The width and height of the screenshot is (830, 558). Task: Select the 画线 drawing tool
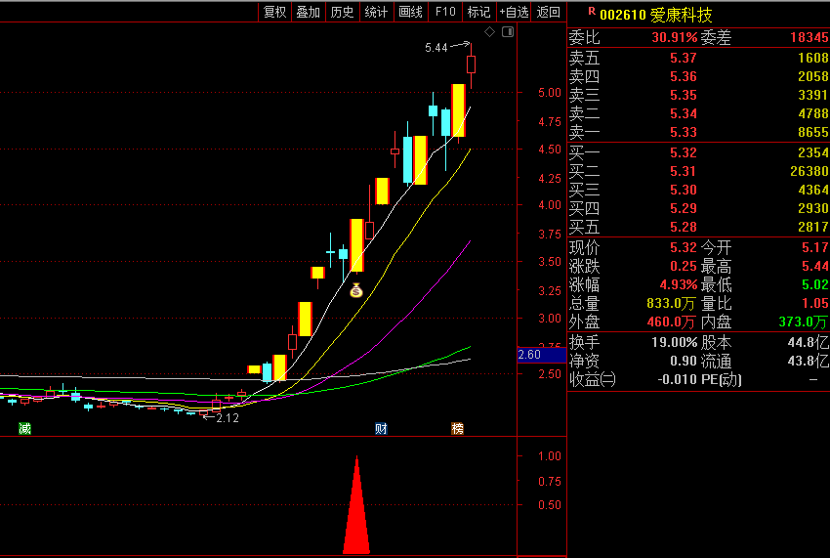click(410, 12)
